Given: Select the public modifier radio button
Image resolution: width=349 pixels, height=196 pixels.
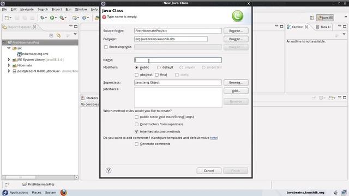Looking at the screenshot, I should pos(136,68).
